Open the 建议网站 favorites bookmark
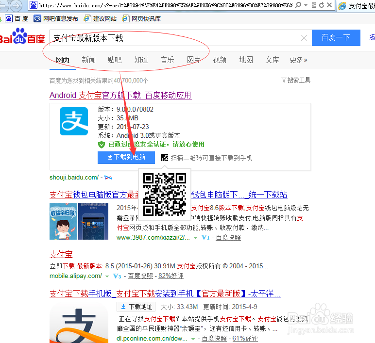Viewport: 375px width, 343px height. coord(100,18)
